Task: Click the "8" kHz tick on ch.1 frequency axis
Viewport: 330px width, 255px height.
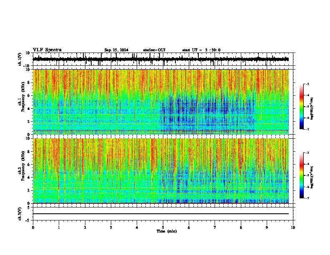Action: point(29,82)
